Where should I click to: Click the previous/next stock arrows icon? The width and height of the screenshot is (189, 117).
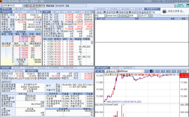tap(26, 6)
